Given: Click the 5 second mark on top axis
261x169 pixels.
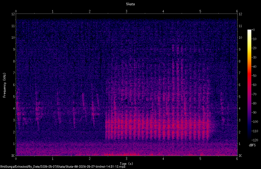Looking at the screenshot, I should point(200,11).
